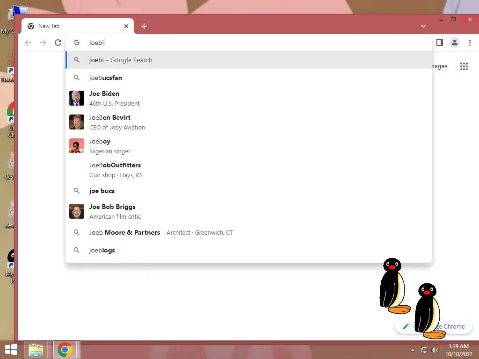
Task: Click the Customize Chrome button
Action: 434,327
